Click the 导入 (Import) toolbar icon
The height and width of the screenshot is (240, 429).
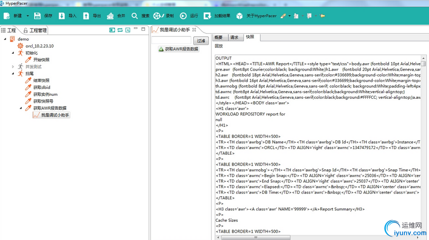pyautogui.click(x=62, y=16)
